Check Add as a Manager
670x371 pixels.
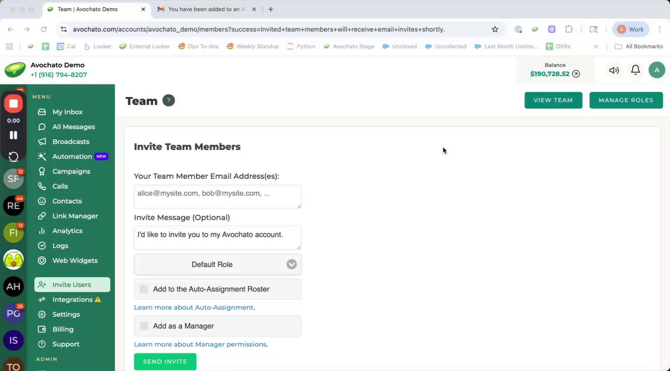coord(143,326)
